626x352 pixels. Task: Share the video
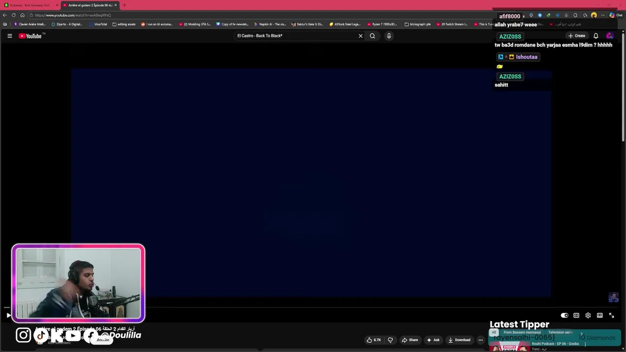coord(410,340)
